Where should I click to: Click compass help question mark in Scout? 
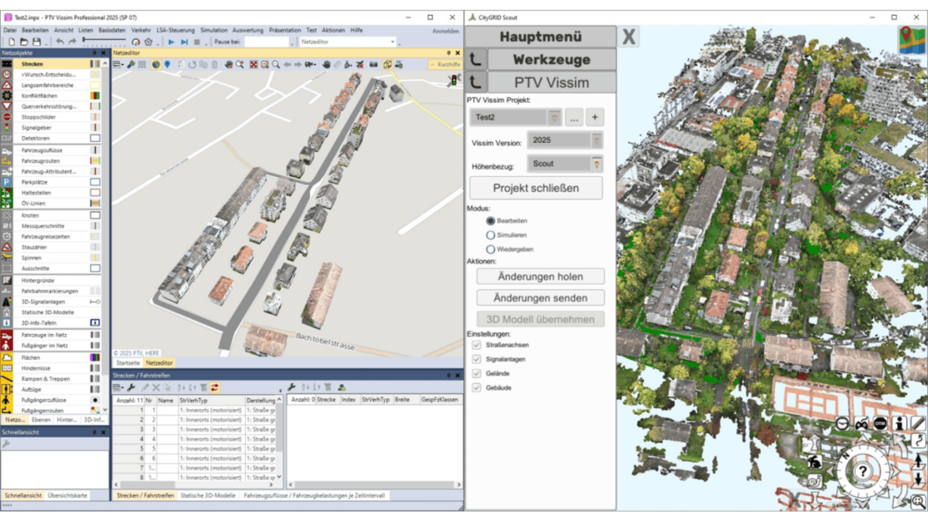(862, 472)
